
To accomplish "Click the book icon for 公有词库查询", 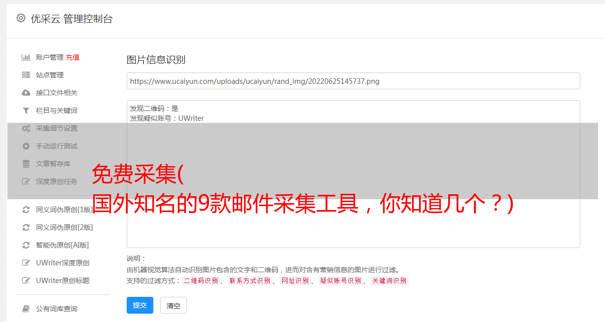I will point(26,309).
